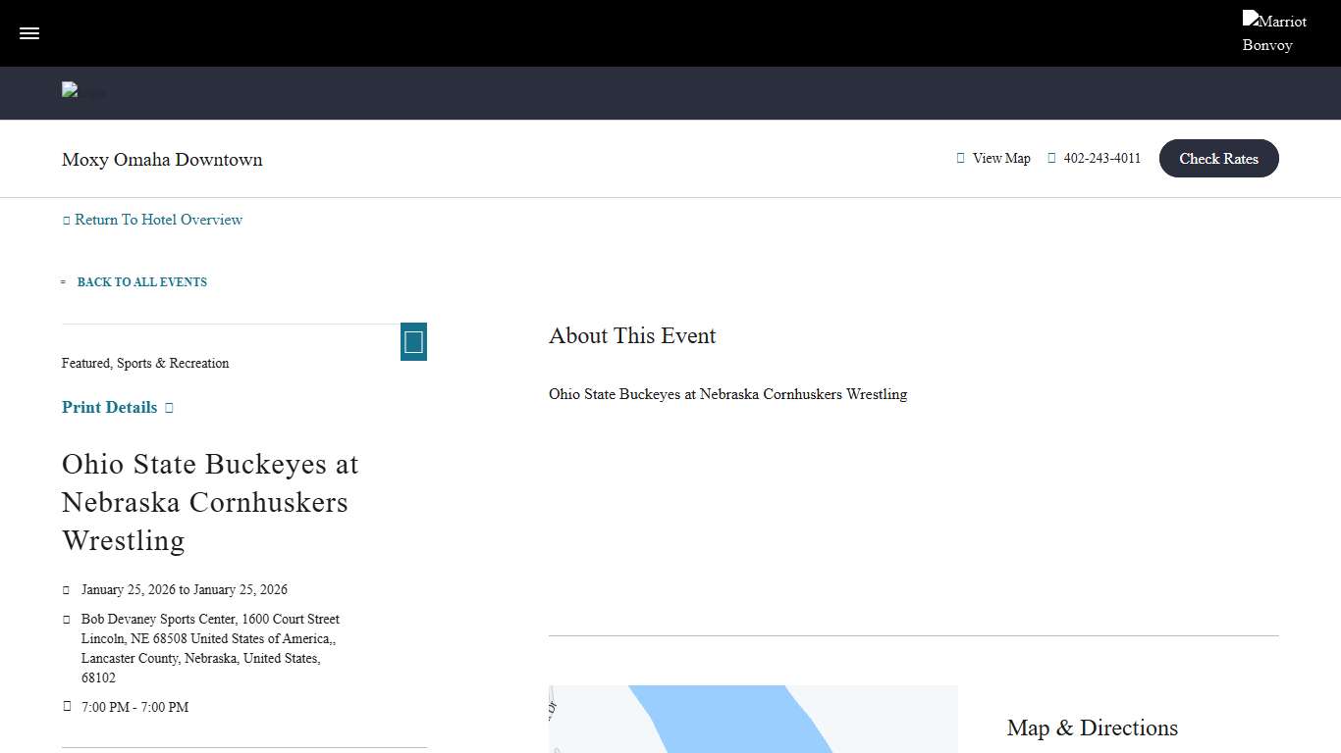
Task: Select the Print Details link
Action: click(109, 408)
